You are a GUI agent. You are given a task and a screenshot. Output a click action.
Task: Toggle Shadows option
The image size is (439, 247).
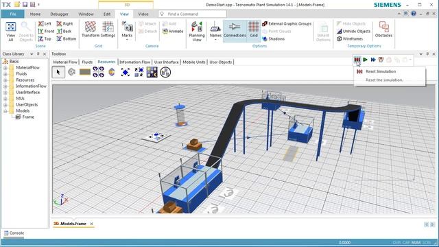274,39
